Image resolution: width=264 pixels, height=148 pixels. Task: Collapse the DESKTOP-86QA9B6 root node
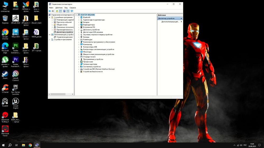[x=76, y=15]
